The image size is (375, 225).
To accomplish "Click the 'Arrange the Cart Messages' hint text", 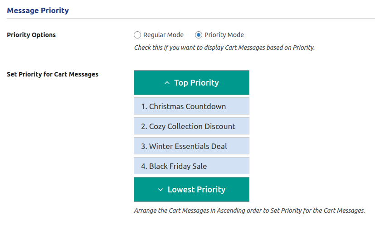I will pos(249,211).
